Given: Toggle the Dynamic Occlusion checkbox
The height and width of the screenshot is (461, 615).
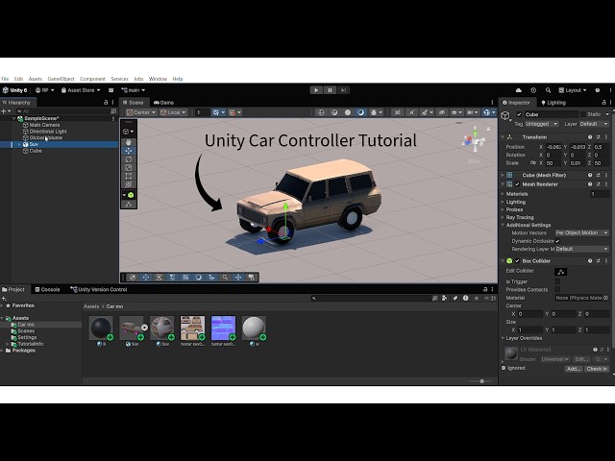Looking at the screenshot, I should click(557, 241).
